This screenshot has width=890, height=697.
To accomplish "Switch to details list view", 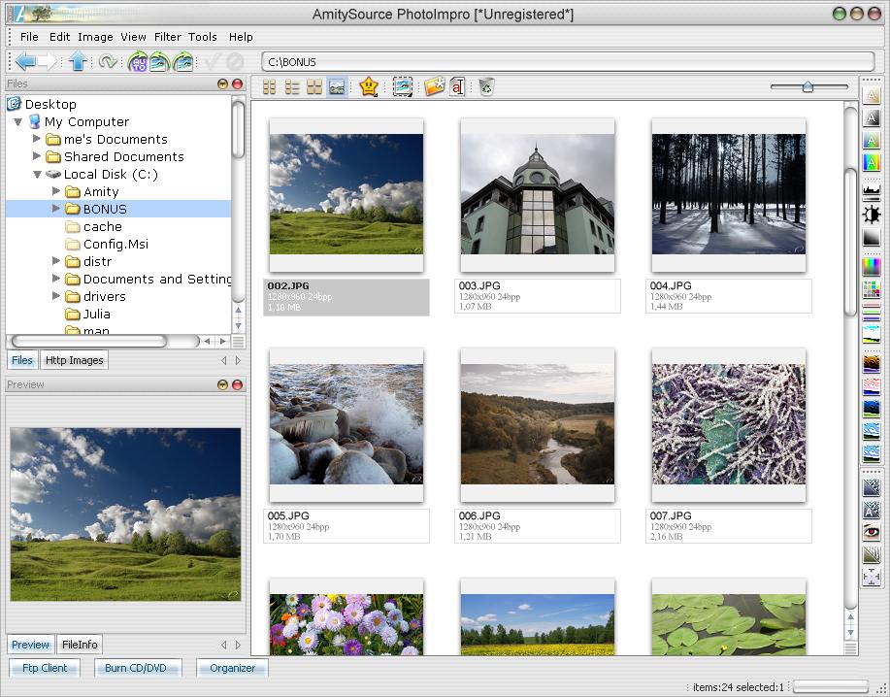I will pos(292,86).
